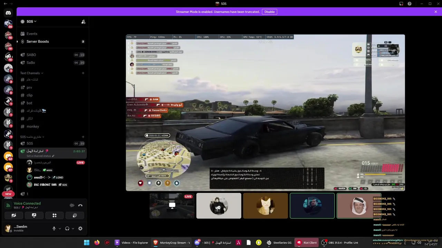Screen dimensions: 442x248
Task: Open the screen share button
Action: pyautogui.click(x=34, y=215)
